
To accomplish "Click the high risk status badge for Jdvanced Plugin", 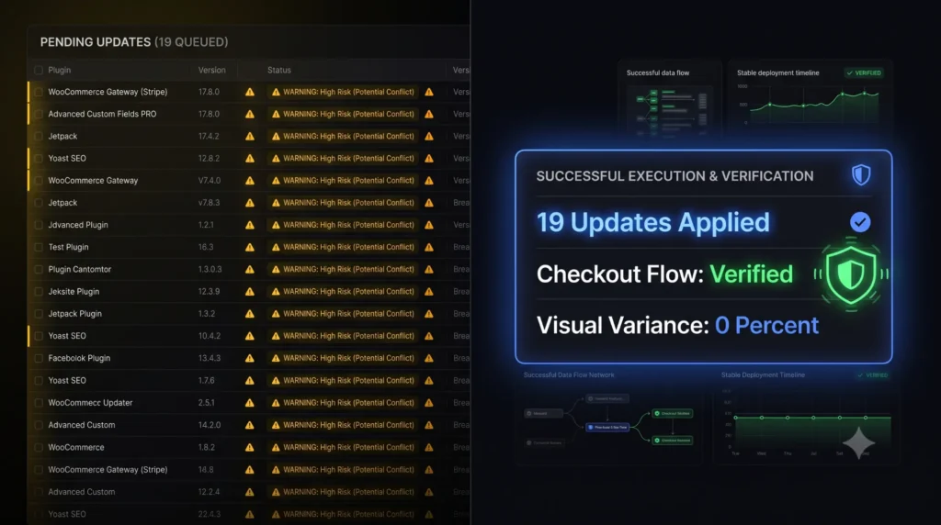I will coord(343,225).
